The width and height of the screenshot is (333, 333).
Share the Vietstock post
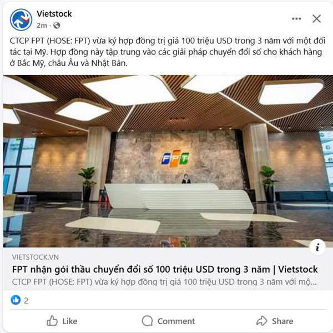[275, 321]
